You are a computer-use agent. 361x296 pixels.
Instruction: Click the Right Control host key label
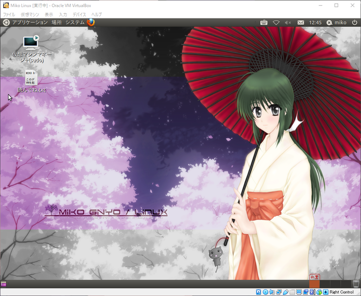341,292
